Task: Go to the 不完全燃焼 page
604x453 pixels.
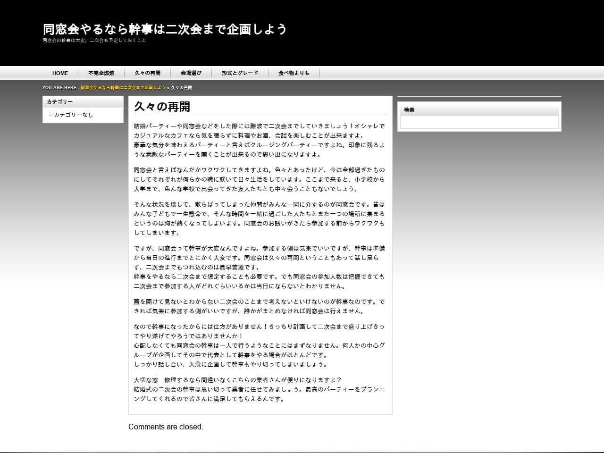Action: click(x=101, y=73)
